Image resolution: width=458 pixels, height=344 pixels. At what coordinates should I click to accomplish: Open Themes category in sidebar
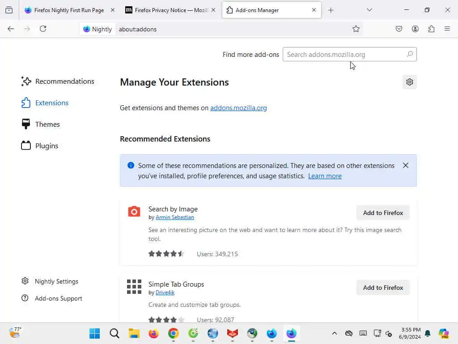tap(41, 125)
